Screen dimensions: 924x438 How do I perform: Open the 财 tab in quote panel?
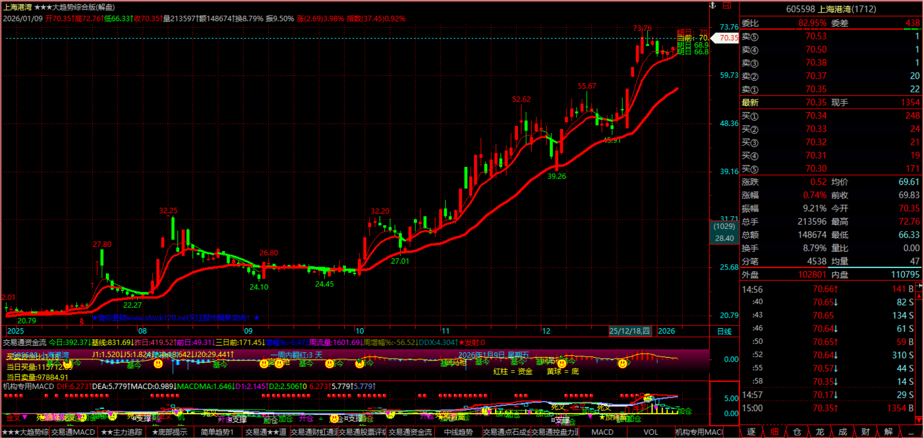click(x=865, y=432)
